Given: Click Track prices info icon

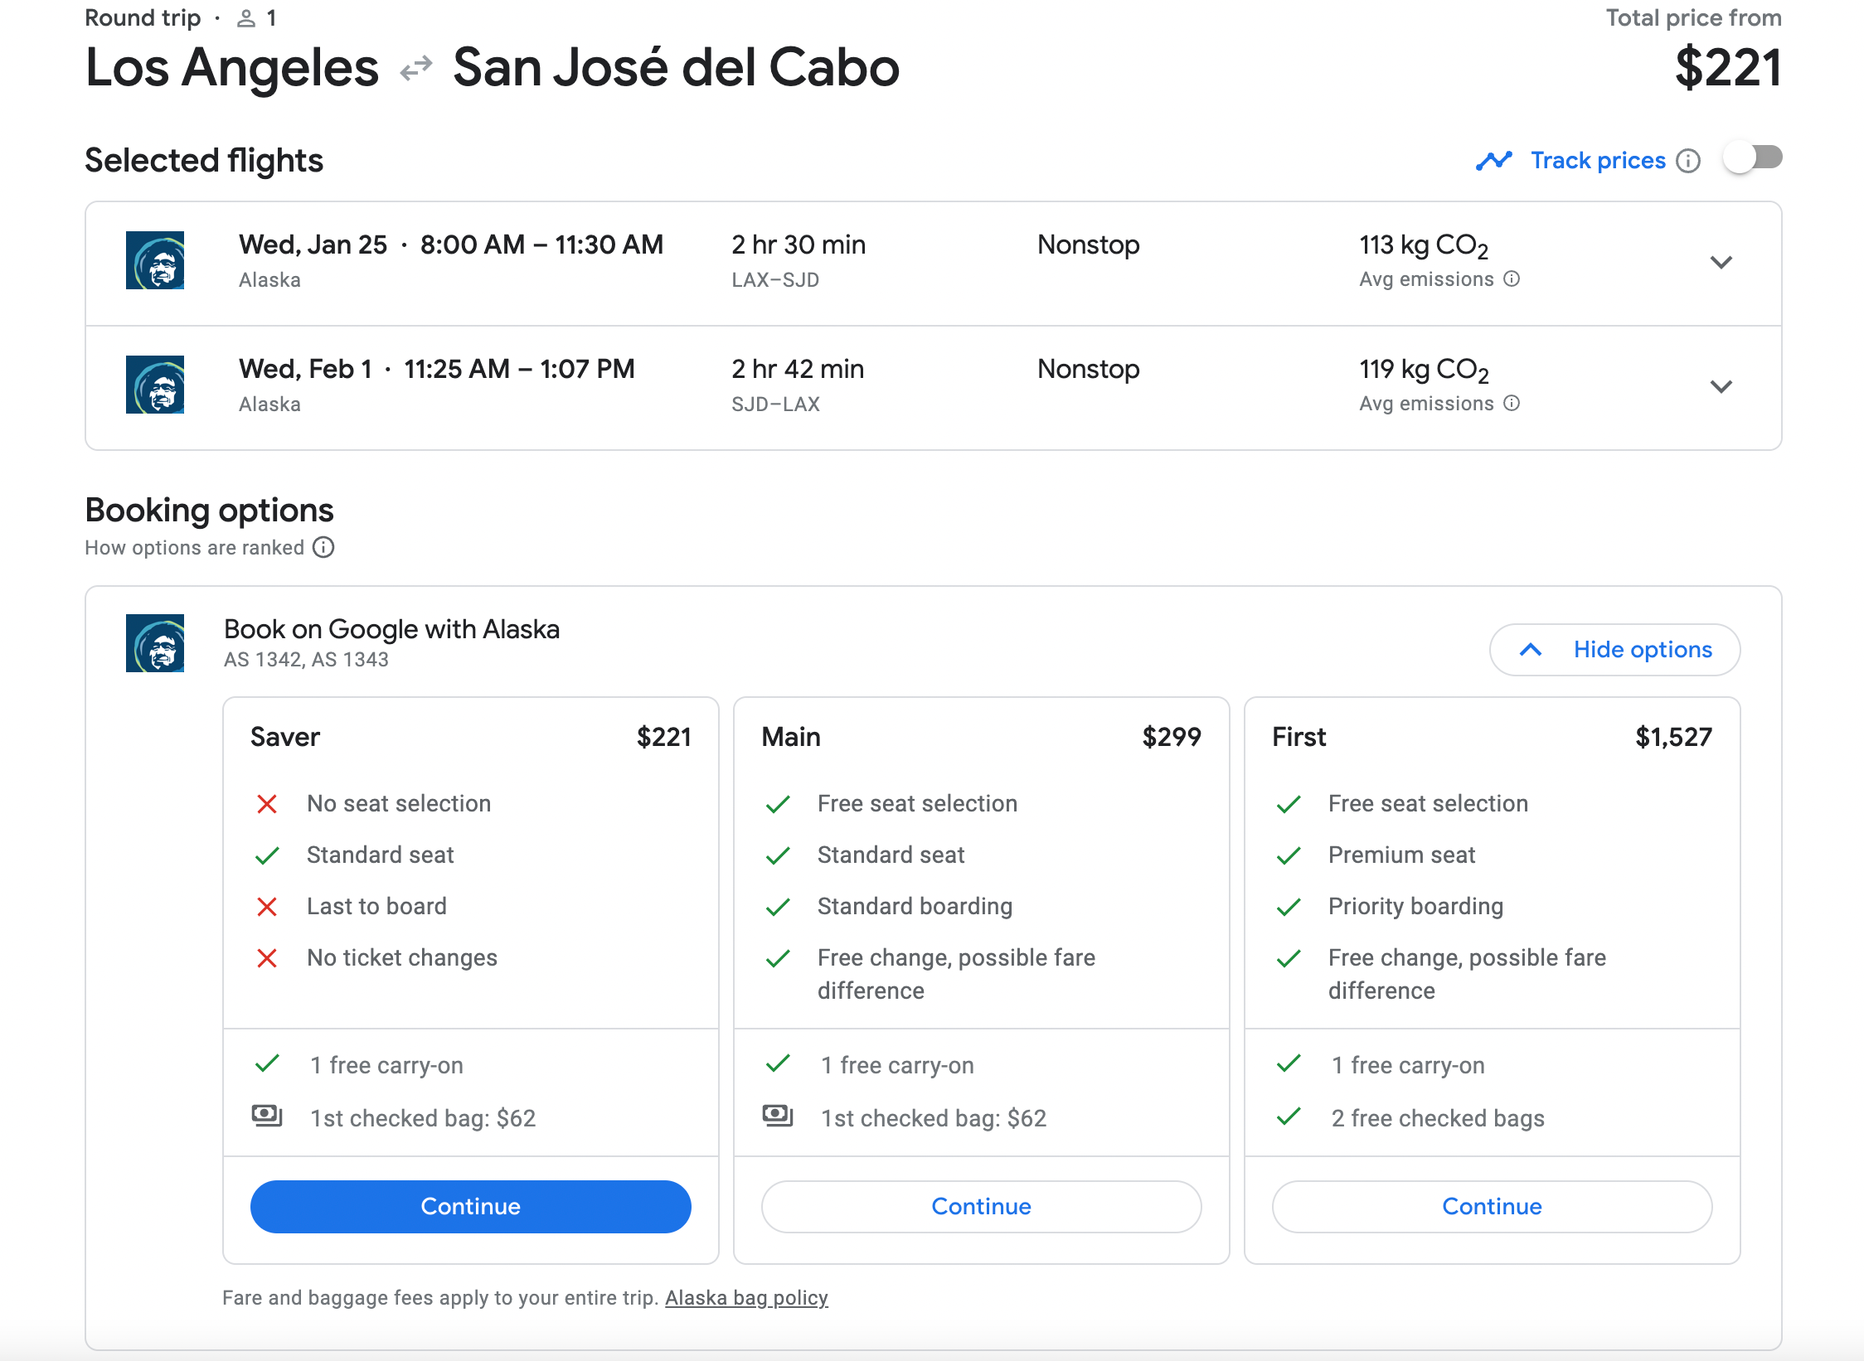Looking at the screenshot, I should (1687, 161).
